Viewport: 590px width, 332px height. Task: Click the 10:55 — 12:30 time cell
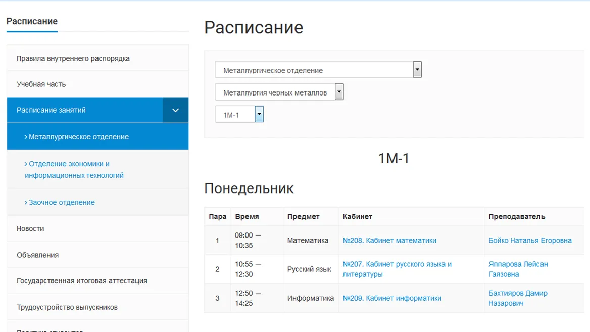coord(257,269)
